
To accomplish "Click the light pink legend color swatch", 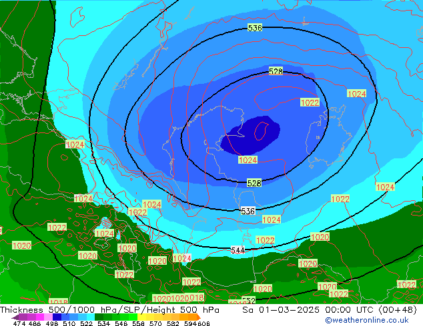I will point(48,317).
